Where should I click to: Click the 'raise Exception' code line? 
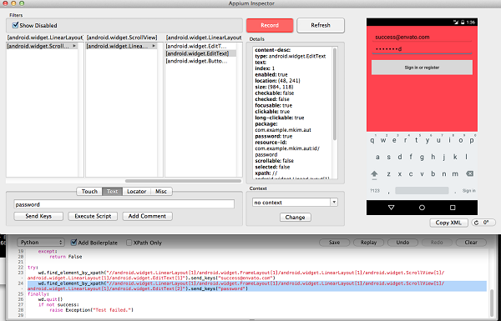(91, 310)
